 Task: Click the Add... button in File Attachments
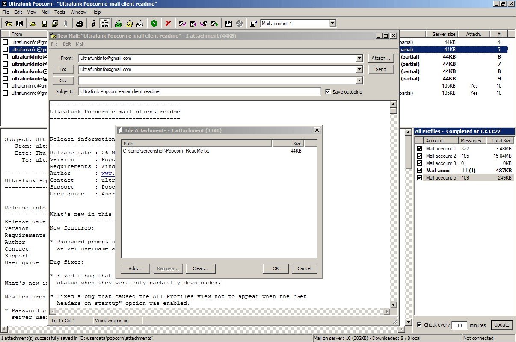pyautogui.click(x=135, y=268)
